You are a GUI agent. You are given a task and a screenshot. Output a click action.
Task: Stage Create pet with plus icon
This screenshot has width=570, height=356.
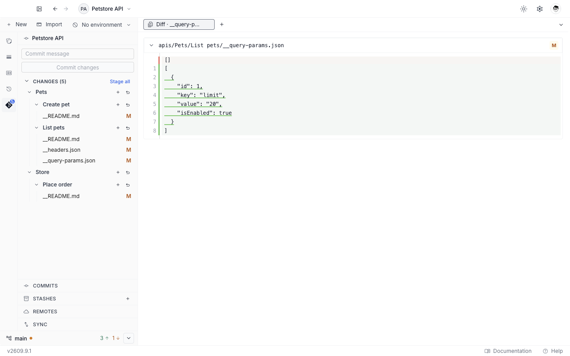pyautogui.click(x=118, y=105)
